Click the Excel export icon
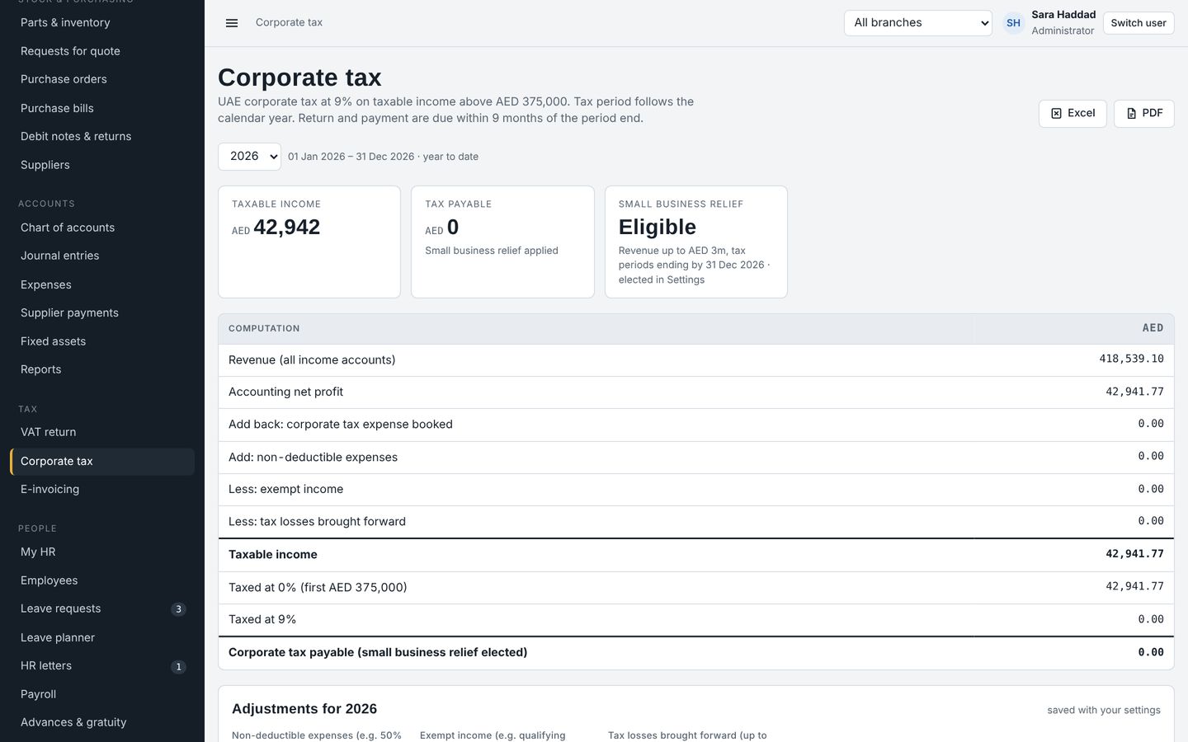The image size is (1188, 742). (x=1056, y=113)
